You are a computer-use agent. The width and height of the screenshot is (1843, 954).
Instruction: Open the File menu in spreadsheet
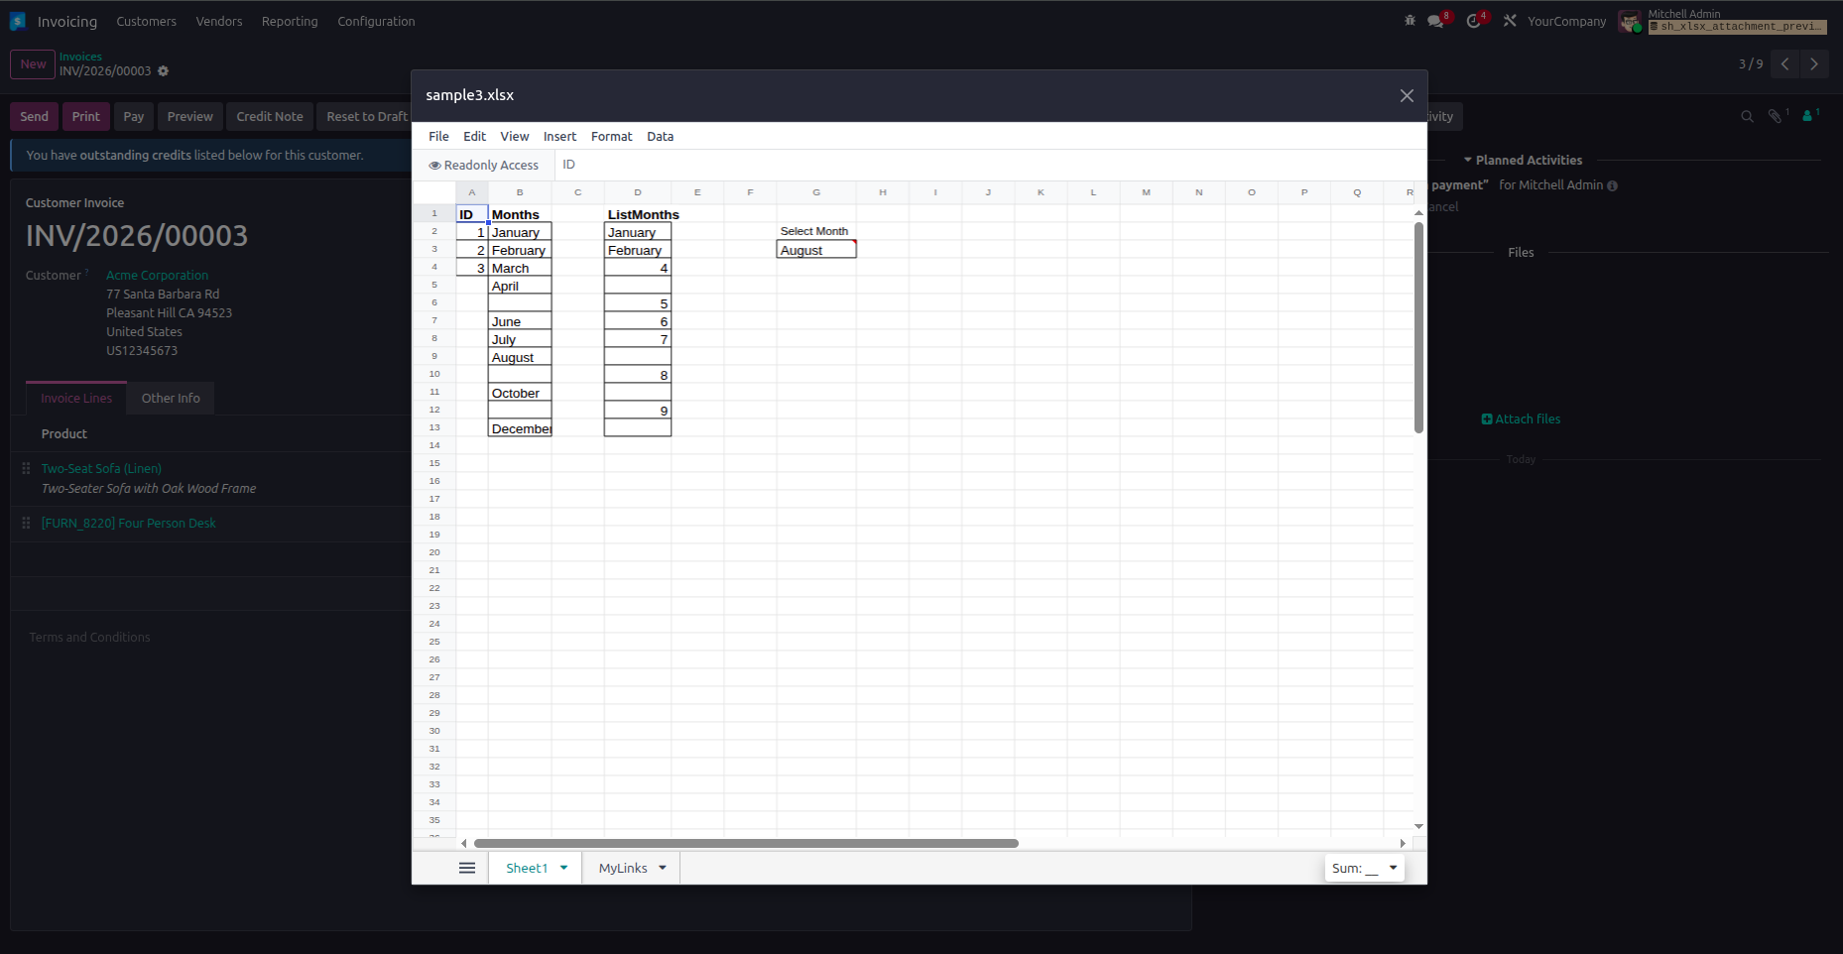[x=438, y=137]
